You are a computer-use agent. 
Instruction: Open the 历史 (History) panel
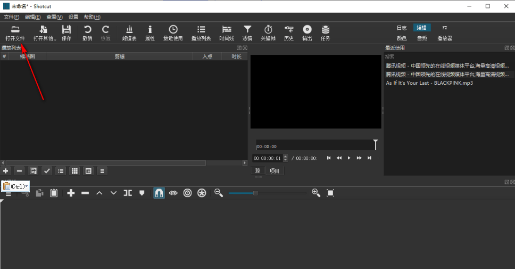point(289,30)
